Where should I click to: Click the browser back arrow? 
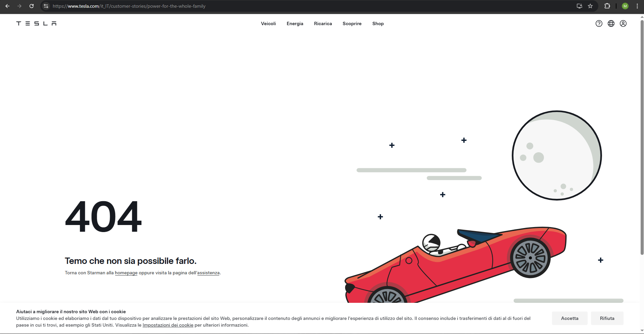[x=7, y=6]
